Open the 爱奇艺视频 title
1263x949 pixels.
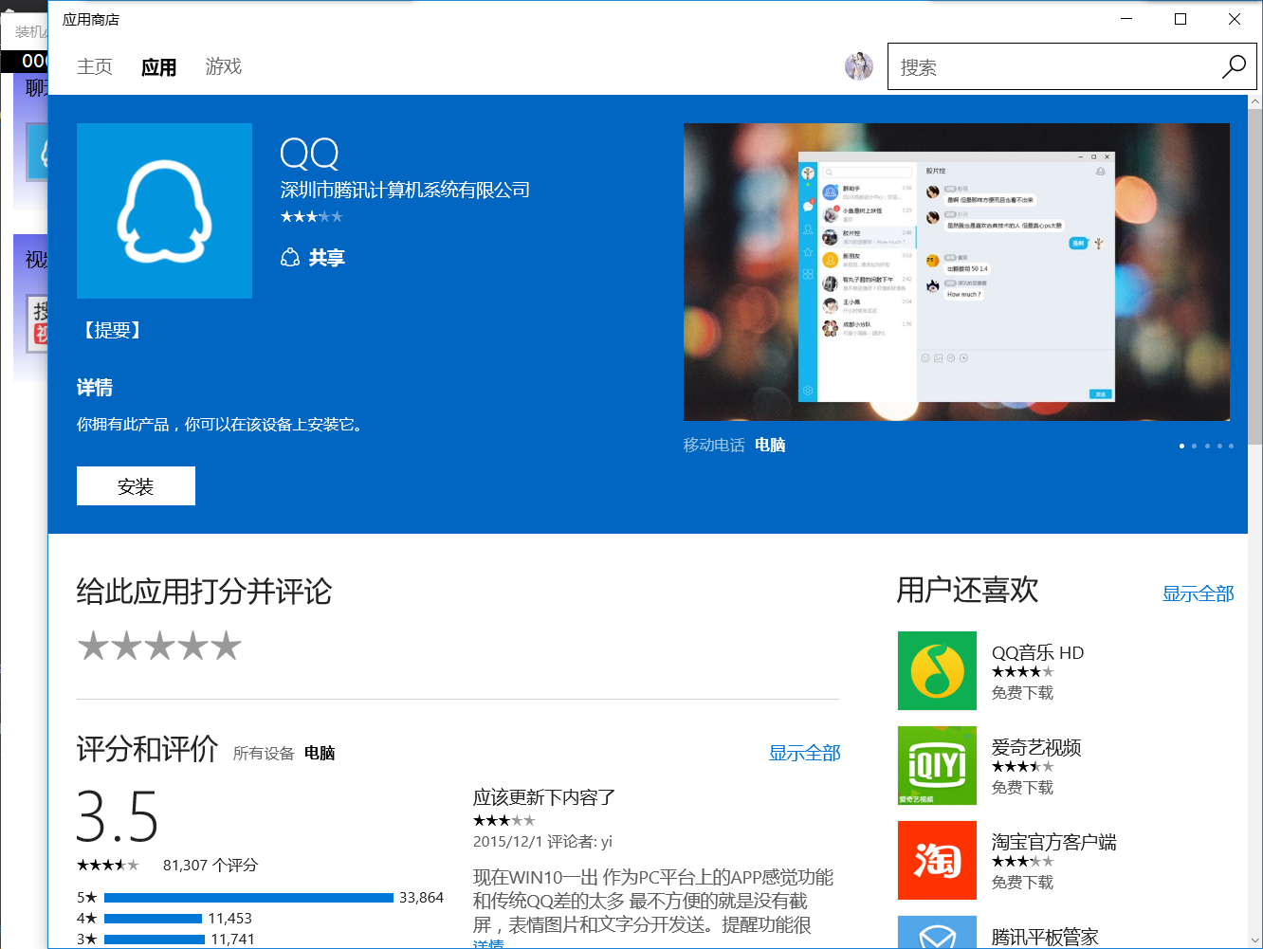(1036, 747)
